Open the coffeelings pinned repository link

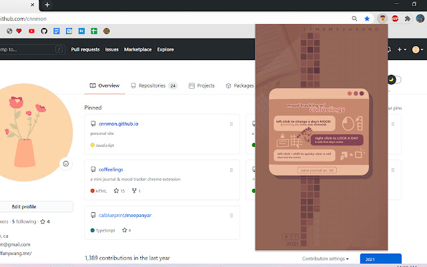click(111, 170)
